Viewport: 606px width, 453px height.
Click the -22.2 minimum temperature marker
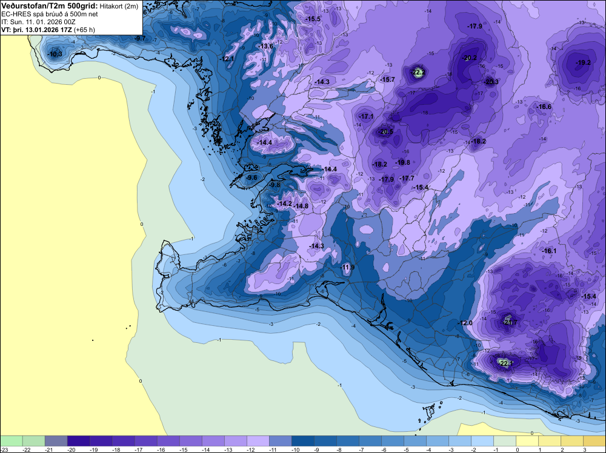coord(418,72)
